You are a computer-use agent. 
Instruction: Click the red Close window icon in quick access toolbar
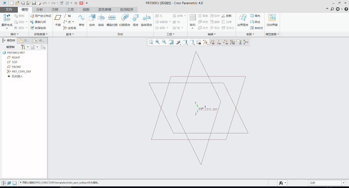pyautogui.click(x=81, y=3)
